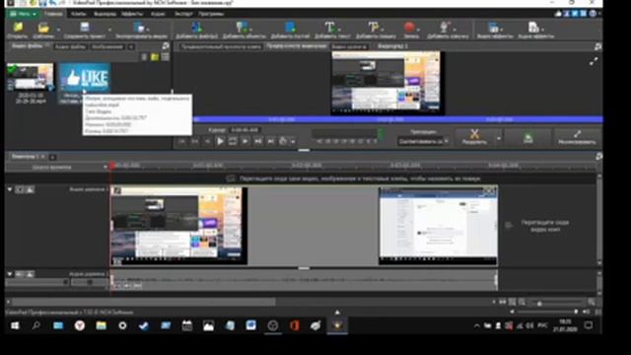The height and width of the screenshot is (355, 631).
Task: Switch bin to list view icon
Action: coord(144,57)
